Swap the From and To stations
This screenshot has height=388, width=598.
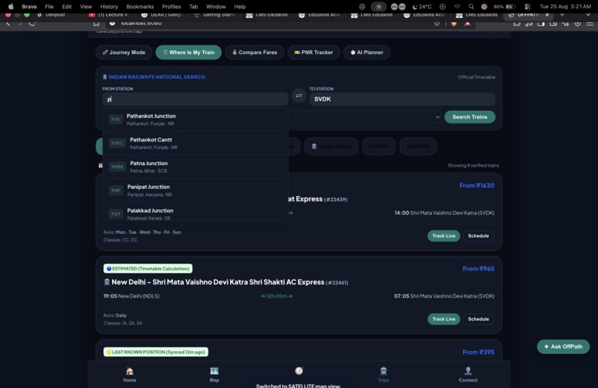pos(299,96)
